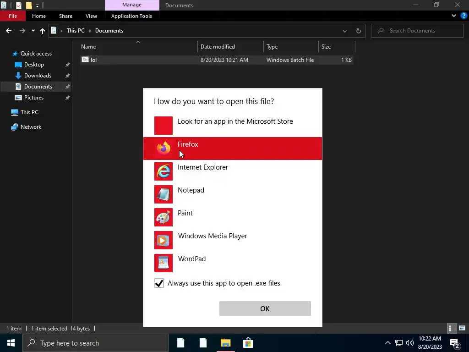
Task: Expand the address bar history dropdown
Action: point(345,31)
